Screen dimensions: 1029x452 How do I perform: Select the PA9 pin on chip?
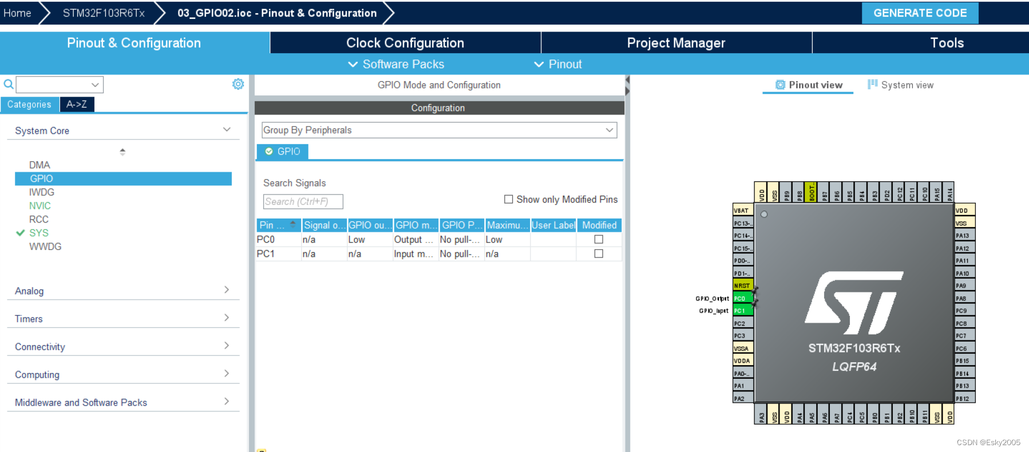[x=965, y=286]
